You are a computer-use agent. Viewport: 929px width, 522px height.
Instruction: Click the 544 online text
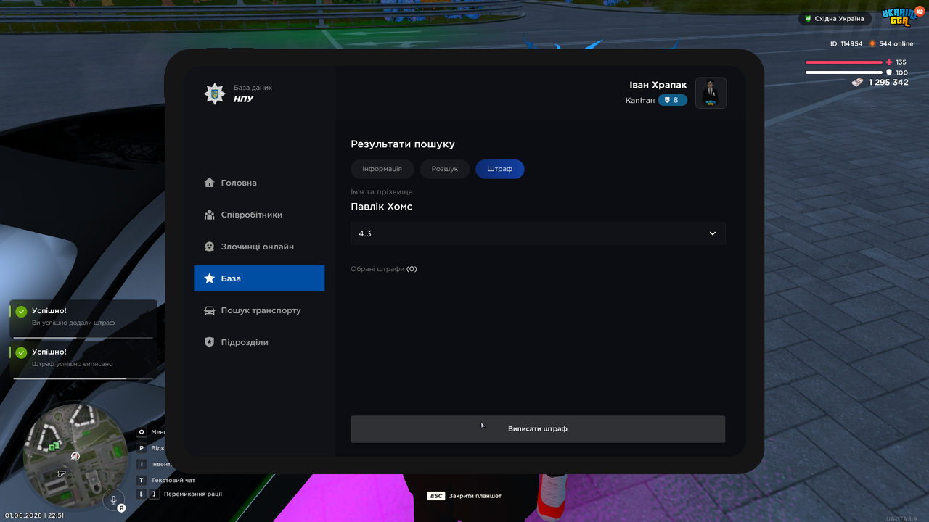click(896, 44)
